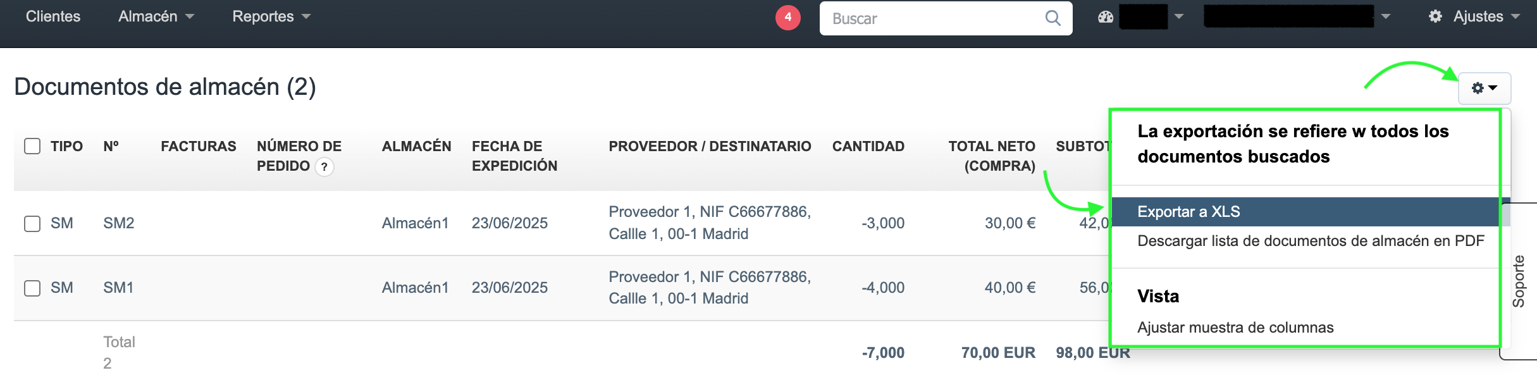Select Ajustar muestra de columnas
This screenshot has width=1537, height=387.
tap(1235, 328)
